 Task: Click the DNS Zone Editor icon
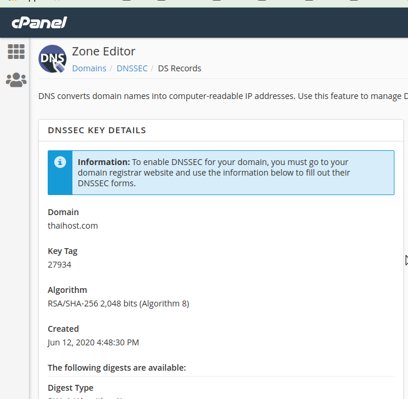(x=52, y=59)
